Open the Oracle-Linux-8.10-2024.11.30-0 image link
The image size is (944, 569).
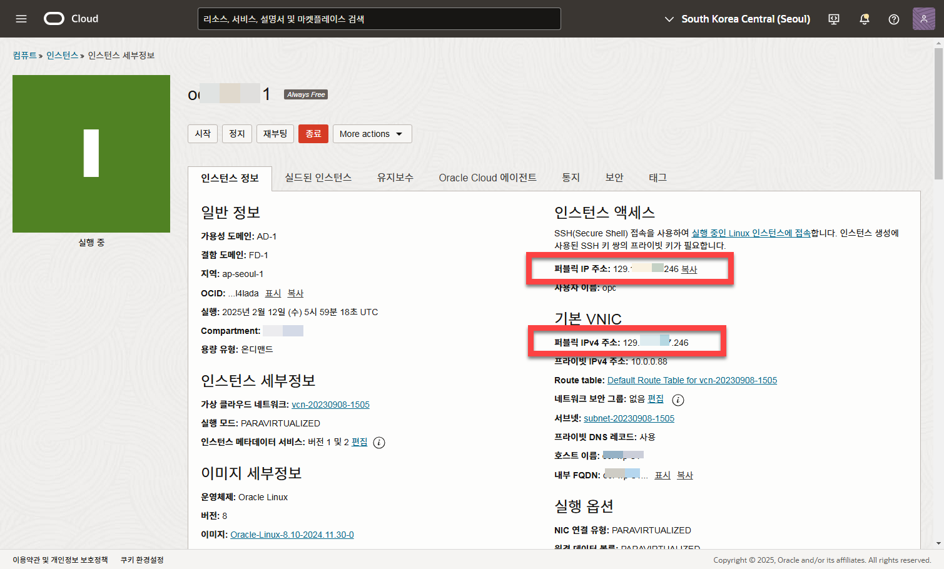pyautogui.click(x=292, y=535)
